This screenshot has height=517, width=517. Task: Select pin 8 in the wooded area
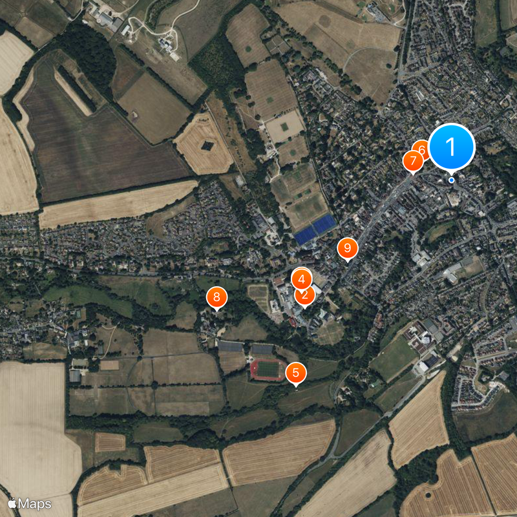tap(216, 297)
